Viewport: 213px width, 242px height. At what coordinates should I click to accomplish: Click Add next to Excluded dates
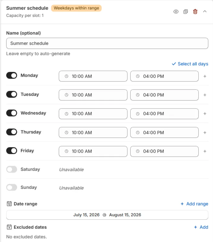[201, 227]
